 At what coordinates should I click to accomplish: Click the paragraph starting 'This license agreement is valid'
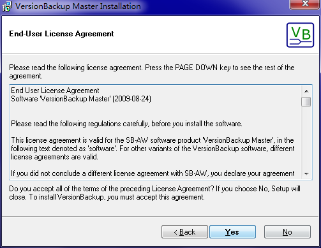click(153, 149)
